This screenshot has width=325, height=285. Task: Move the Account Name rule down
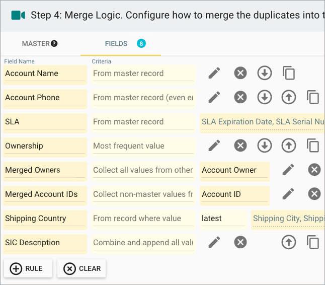[x=265, y=73]
